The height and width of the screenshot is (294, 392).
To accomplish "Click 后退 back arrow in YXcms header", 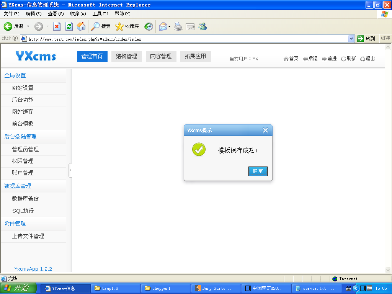I will tap(310, 59).
